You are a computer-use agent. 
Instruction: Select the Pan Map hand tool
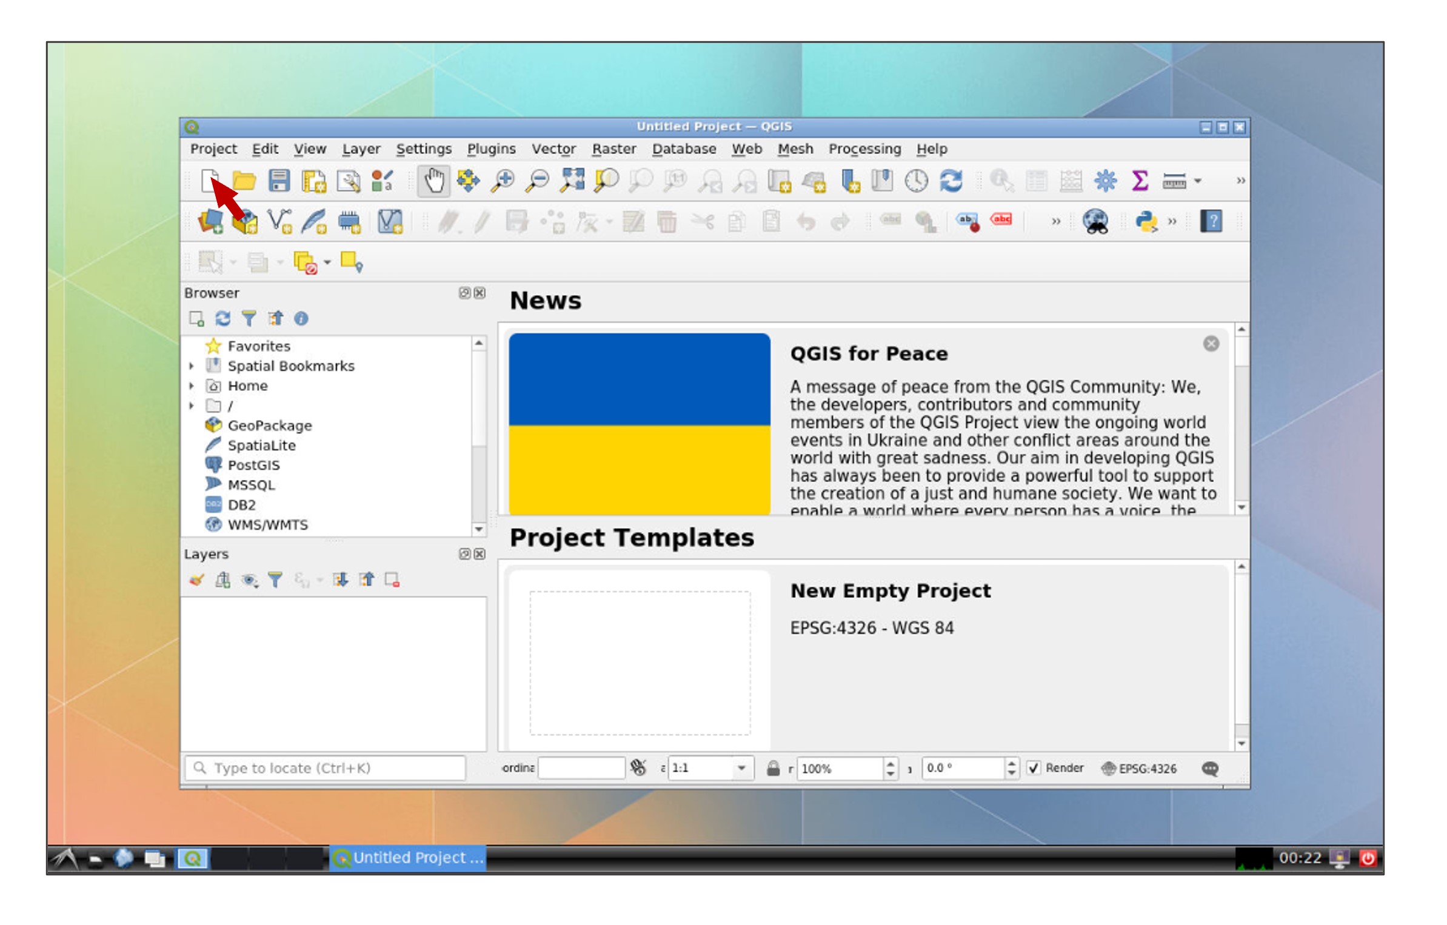(433, 180)
